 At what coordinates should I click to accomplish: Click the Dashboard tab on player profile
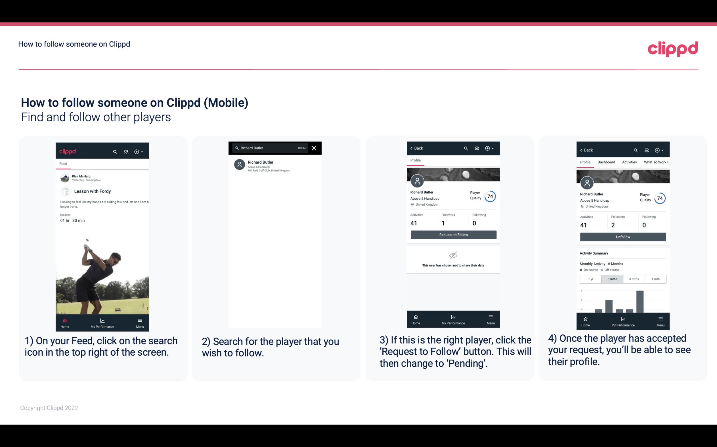[x=606, y=162]
